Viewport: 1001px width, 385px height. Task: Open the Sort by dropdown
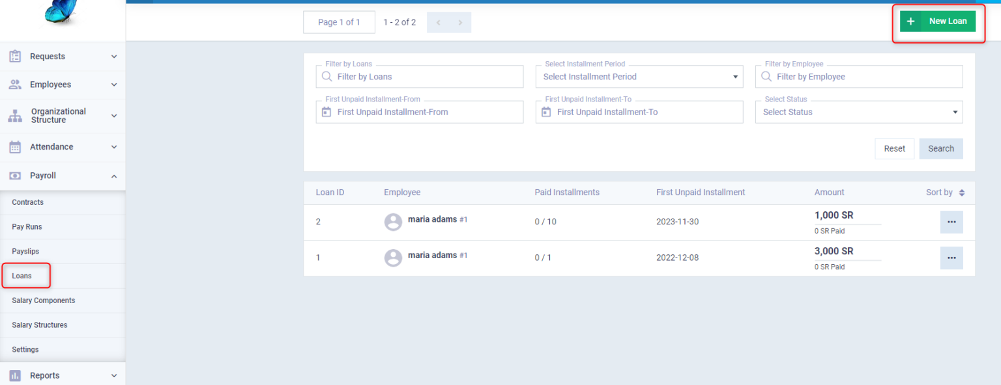point(946,192)
